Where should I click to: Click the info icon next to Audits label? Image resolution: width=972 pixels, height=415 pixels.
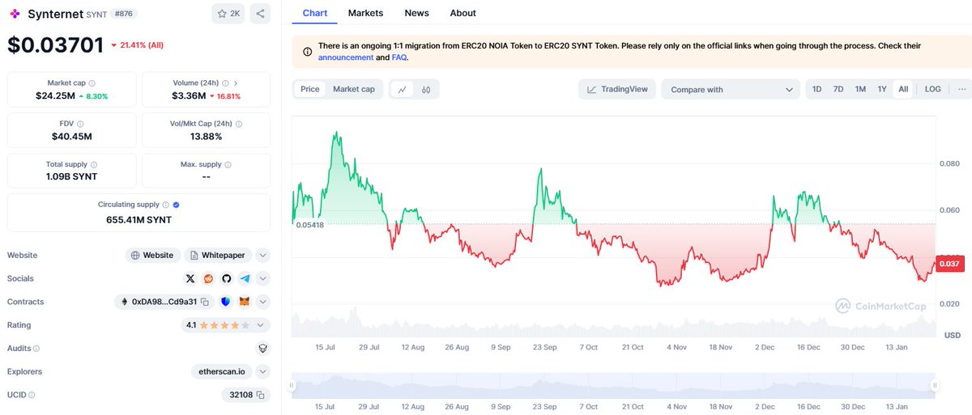point(36,349)
